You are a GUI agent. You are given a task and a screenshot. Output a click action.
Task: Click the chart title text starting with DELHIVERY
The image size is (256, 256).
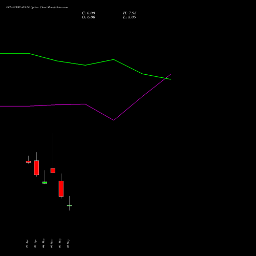37,8
